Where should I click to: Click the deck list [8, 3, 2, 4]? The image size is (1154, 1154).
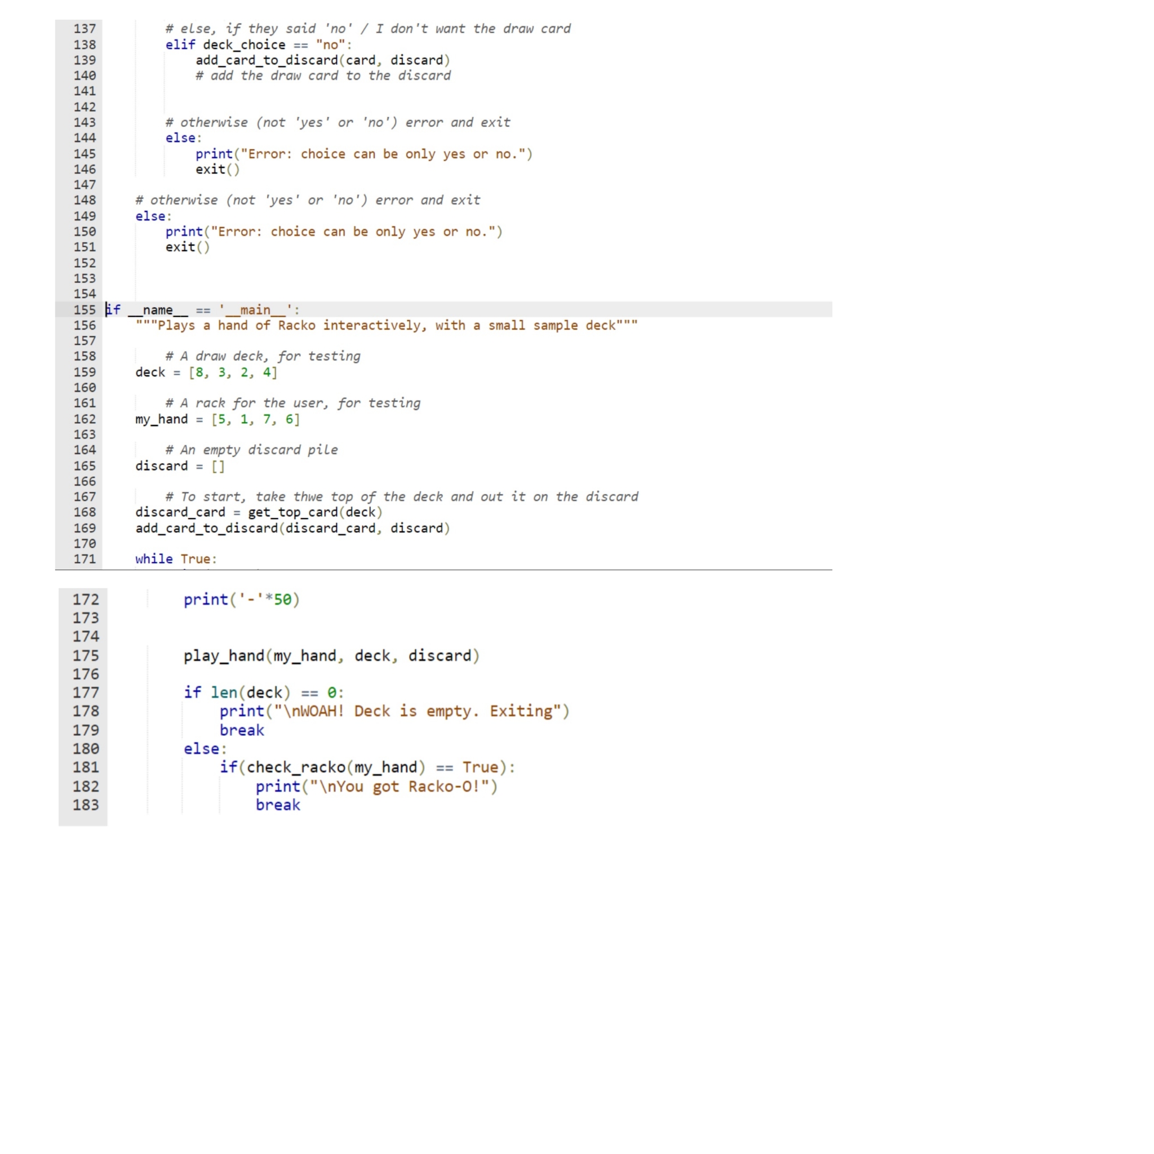(x=233, y=372)
